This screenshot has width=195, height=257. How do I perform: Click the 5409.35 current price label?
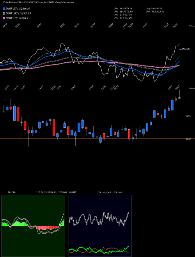tap(185, 49)
